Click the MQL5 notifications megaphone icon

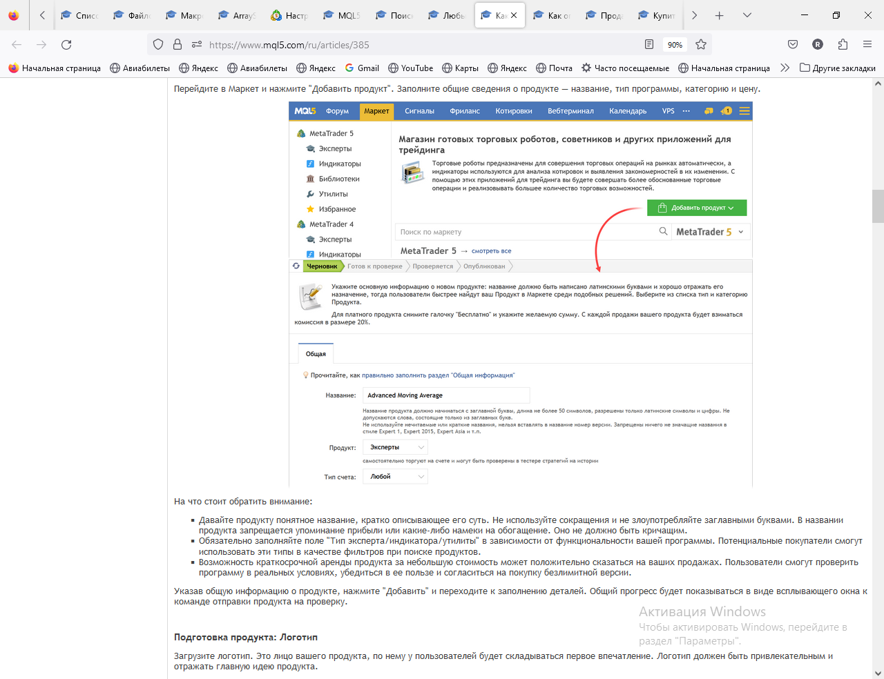click(x=726, y=111)
